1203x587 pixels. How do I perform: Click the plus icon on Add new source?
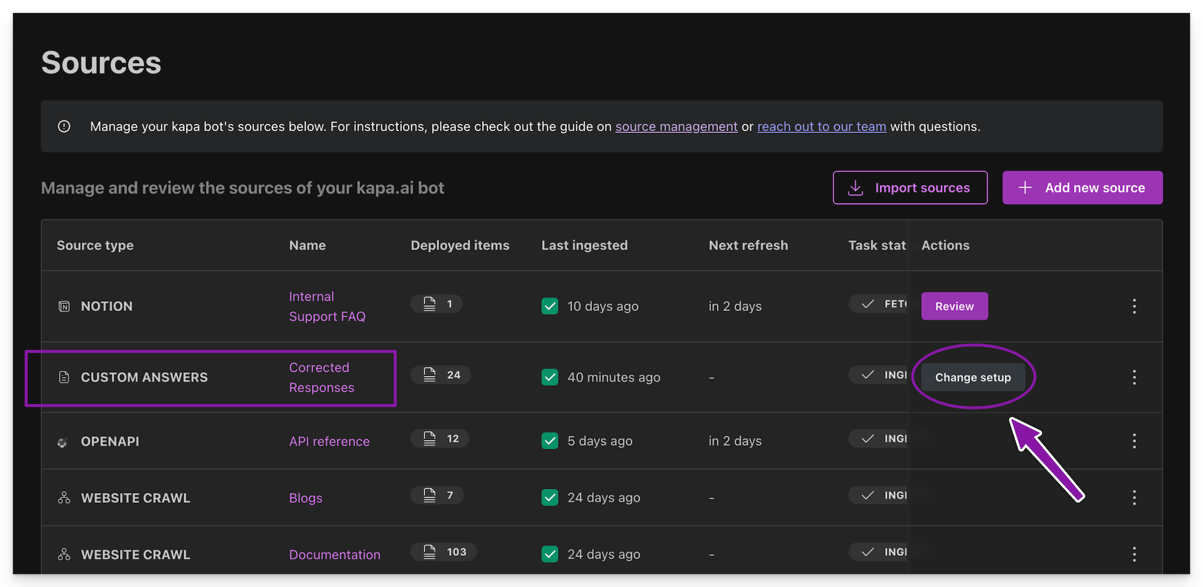(x=1025, y=187)
